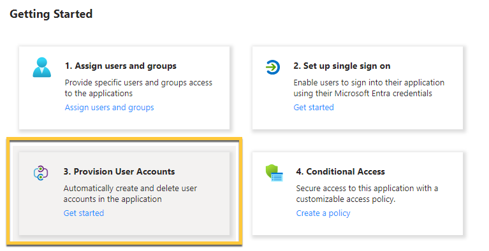489x251 pixels.
Task: Open the Assign users and groups link
Action: pyautogui.click(x=109, y=107)
